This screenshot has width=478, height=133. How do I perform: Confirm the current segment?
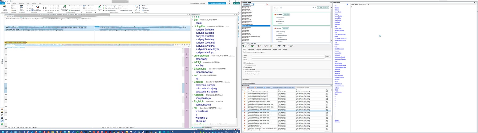[100, 8]
